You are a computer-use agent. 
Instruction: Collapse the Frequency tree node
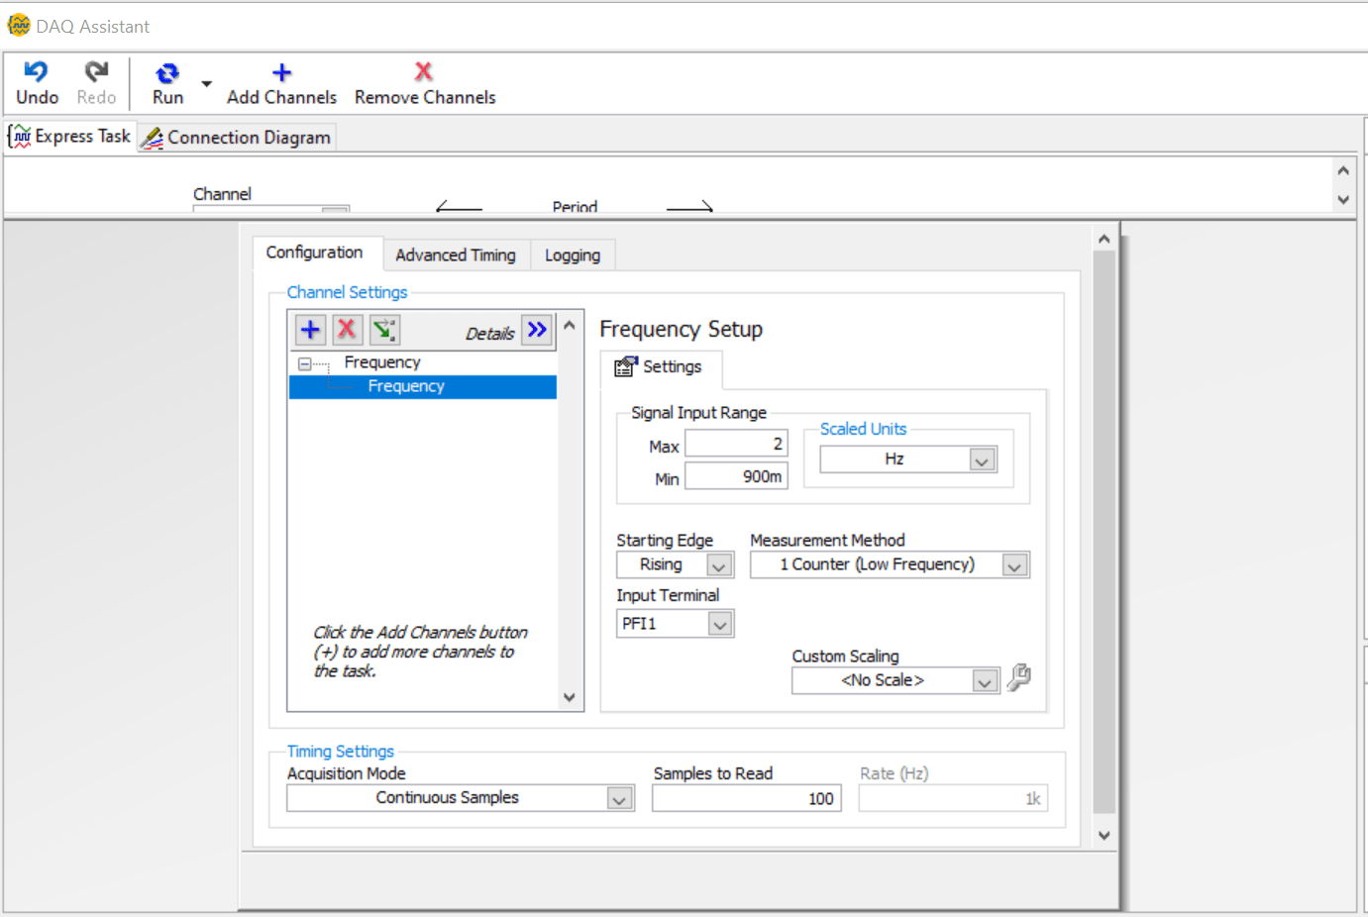coord(305,363)
